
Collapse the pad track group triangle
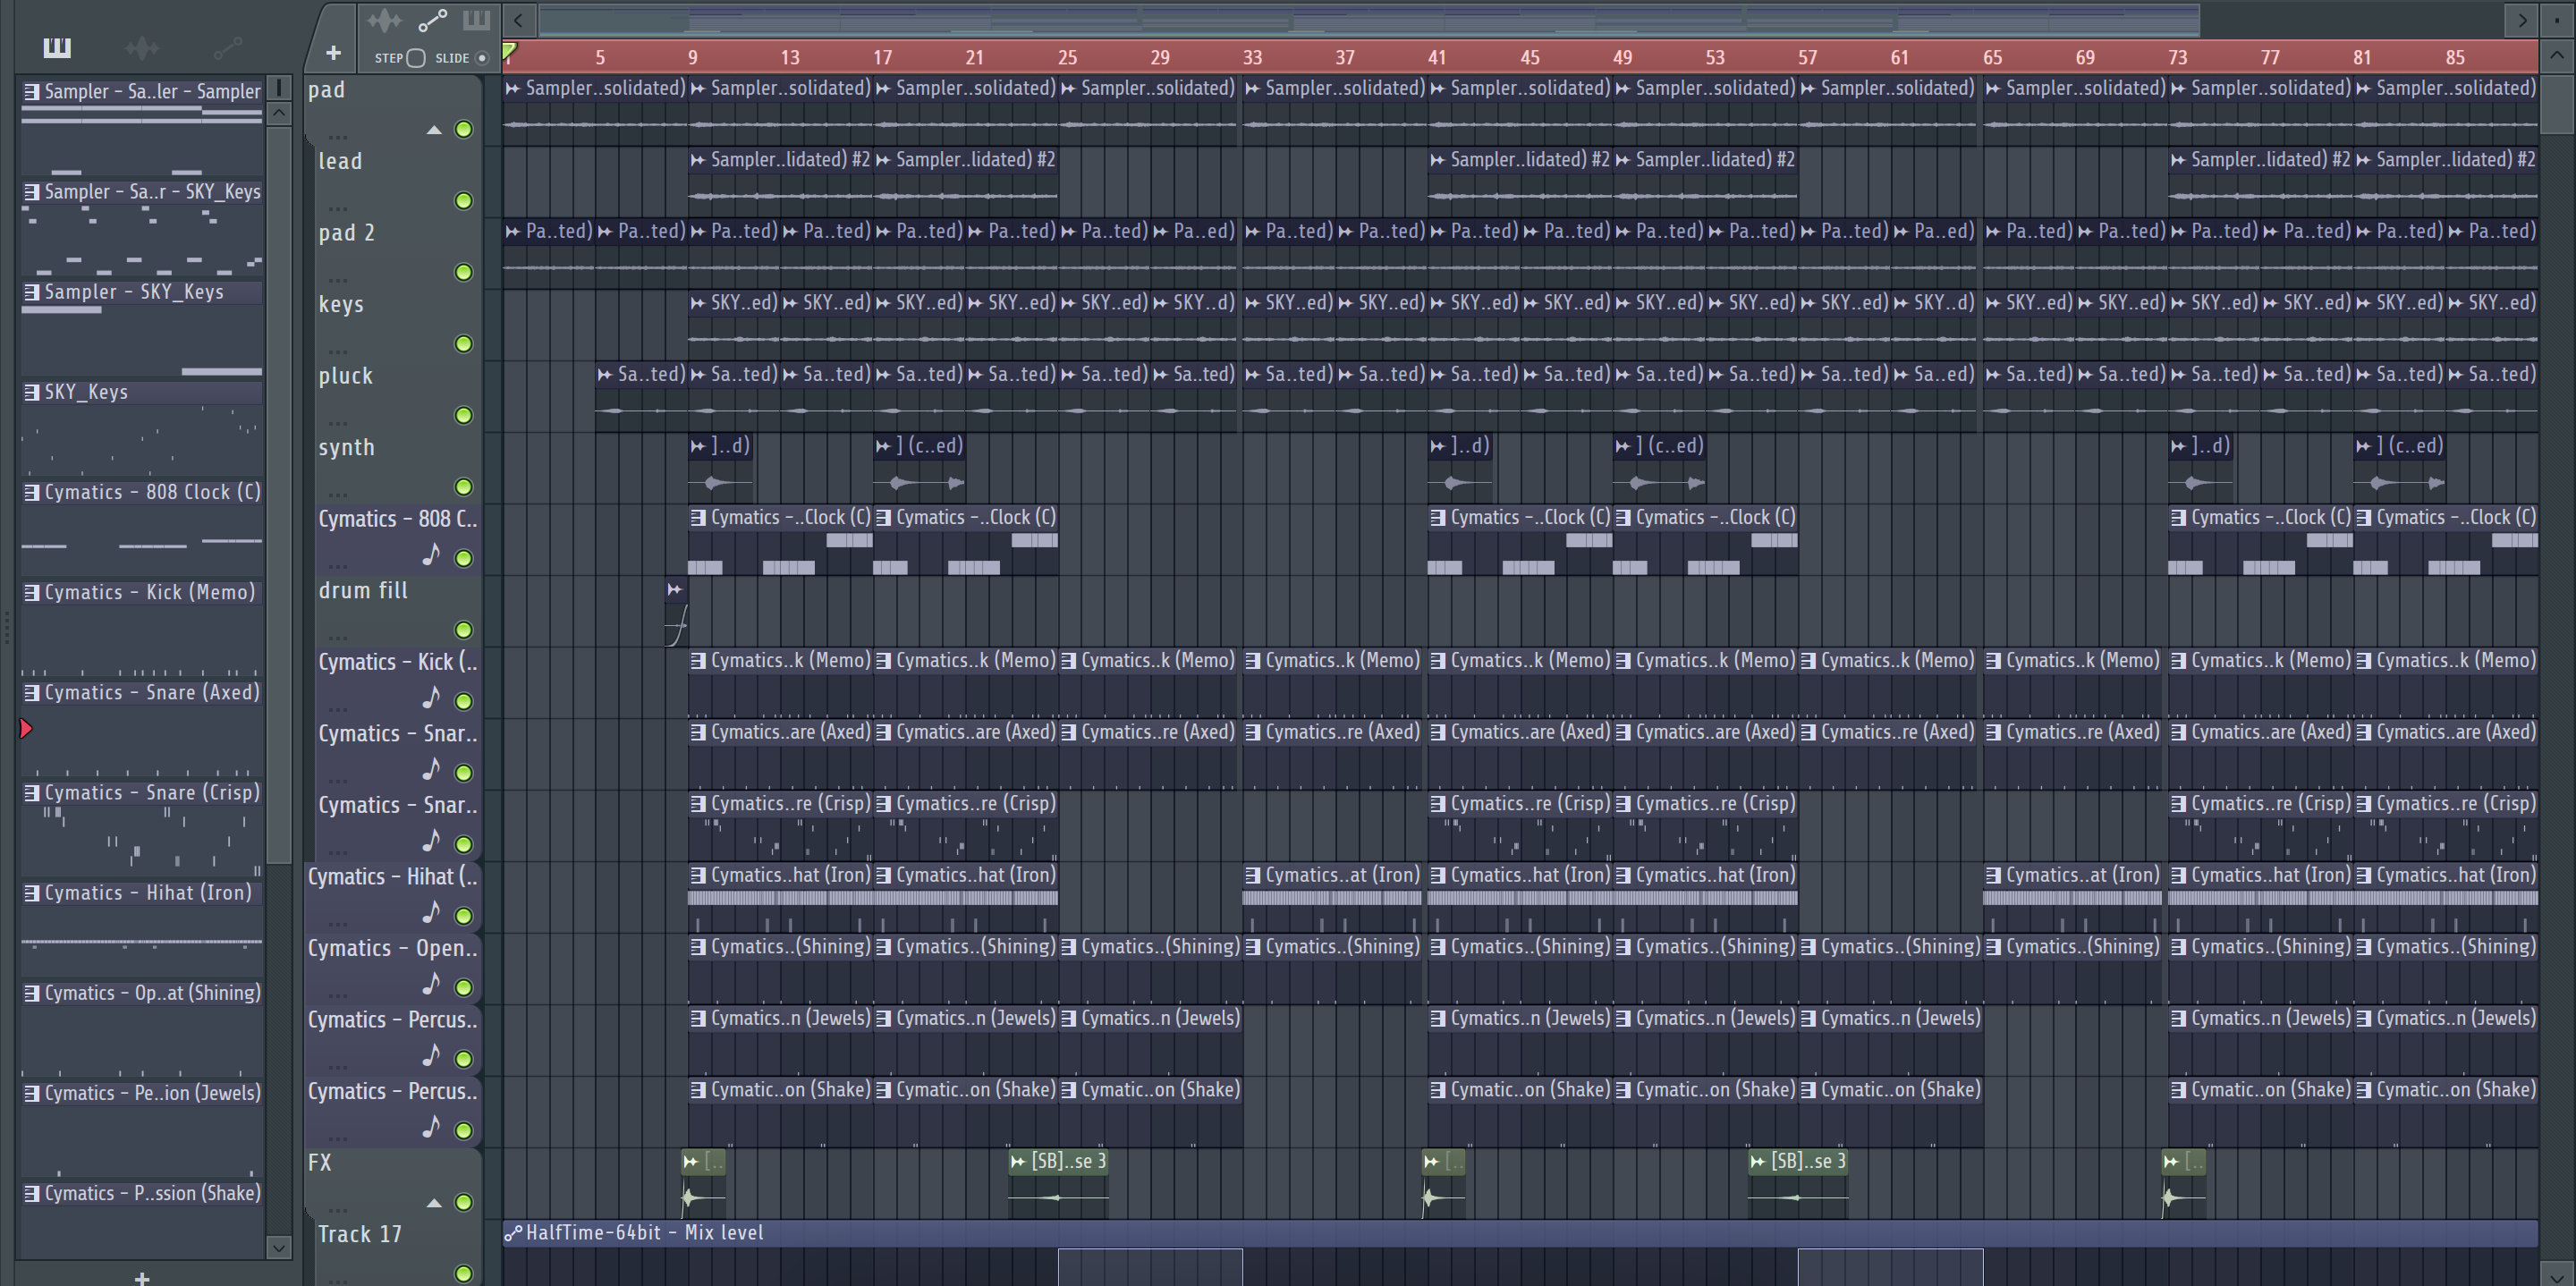[x=434, y=130]
